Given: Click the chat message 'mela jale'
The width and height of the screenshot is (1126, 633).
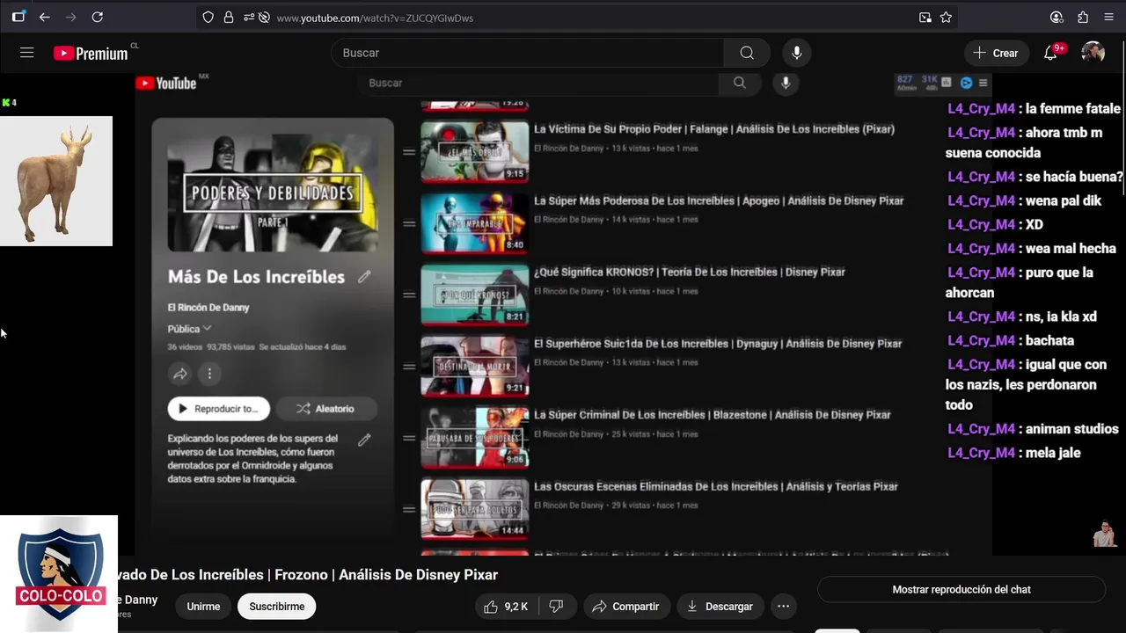Looking at the screenshot, I should tap(1053, 453).
